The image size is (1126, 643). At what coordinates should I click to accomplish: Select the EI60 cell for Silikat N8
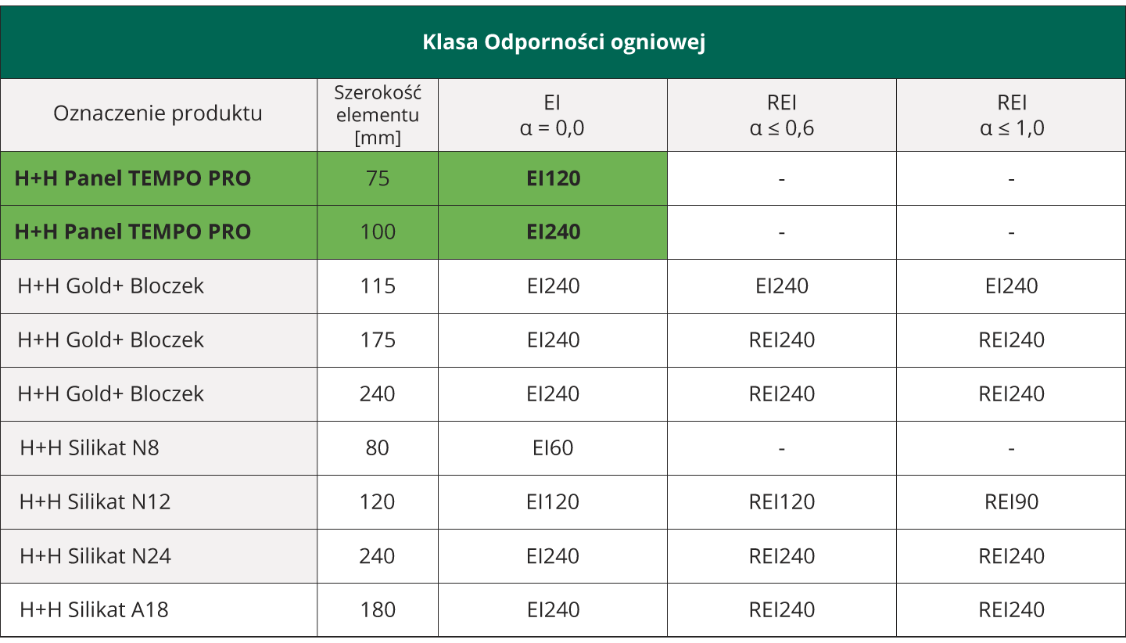pyautogui.click(x=554, y=448)
